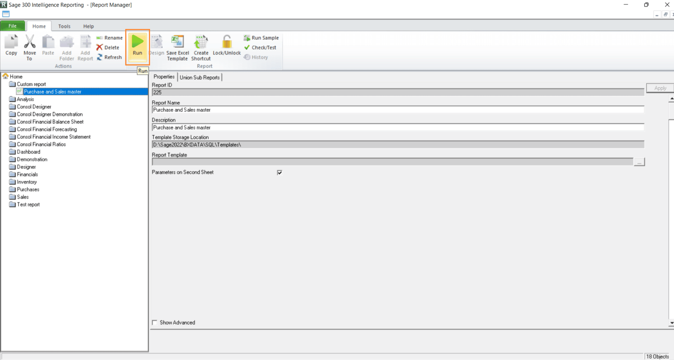
Task: Open the Union Sub Reports tab
Action: (x=200, y=77)
